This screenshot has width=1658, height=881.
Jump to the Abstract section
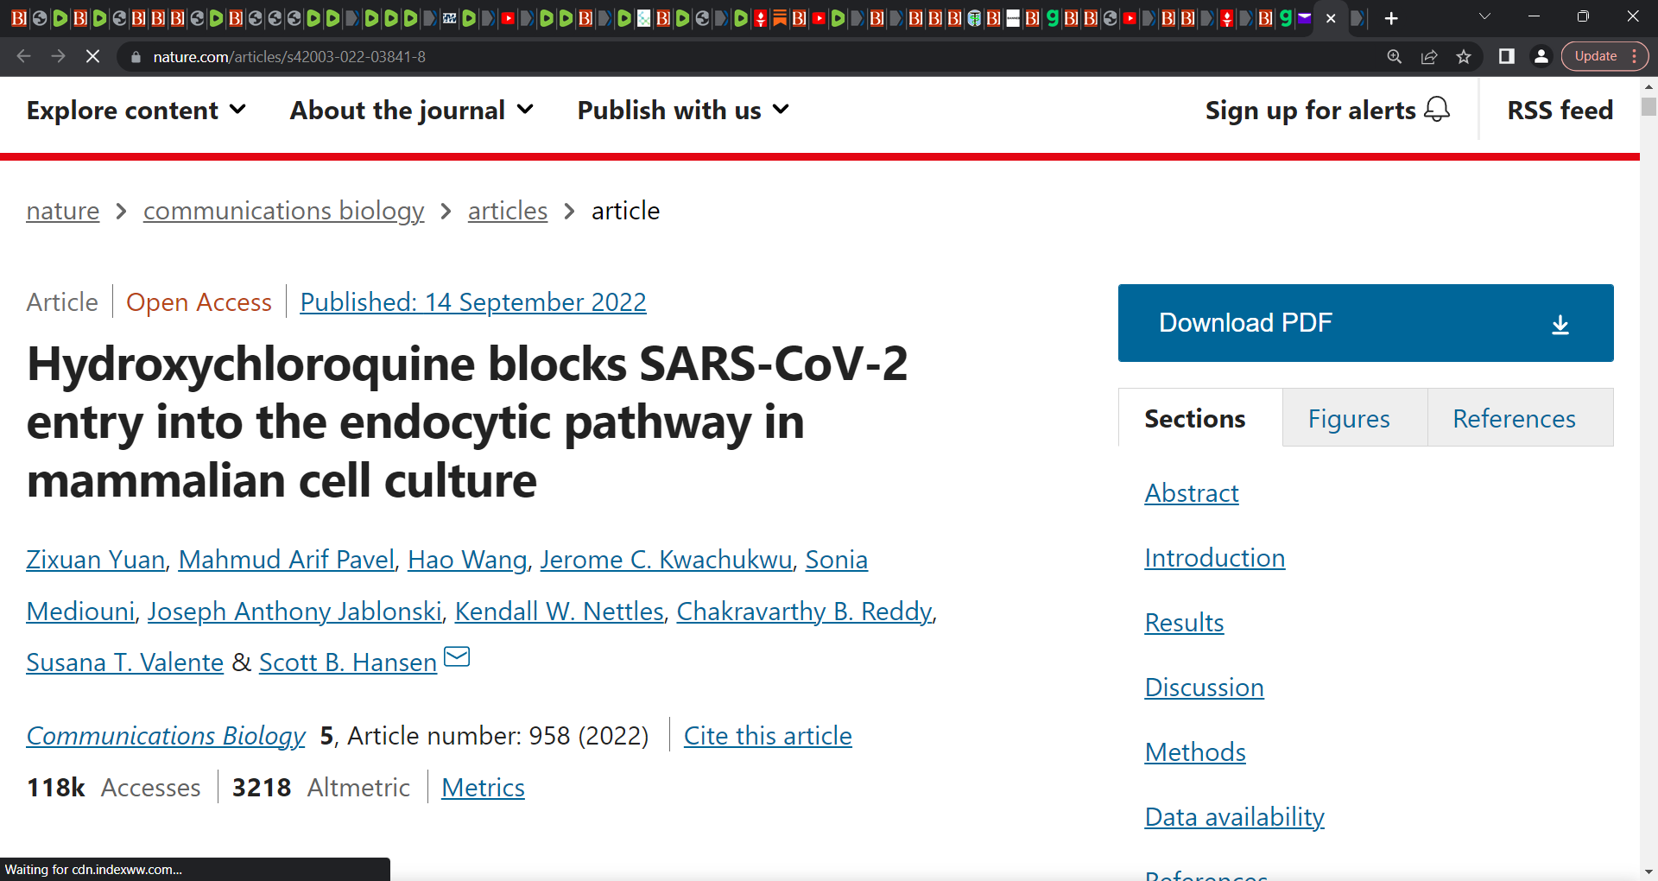[x=1192, y=493]
